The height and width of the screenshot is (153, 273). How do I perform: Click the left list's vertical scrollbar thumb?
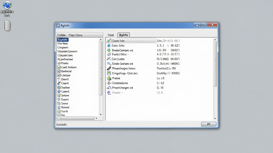[x=101, y=68]
